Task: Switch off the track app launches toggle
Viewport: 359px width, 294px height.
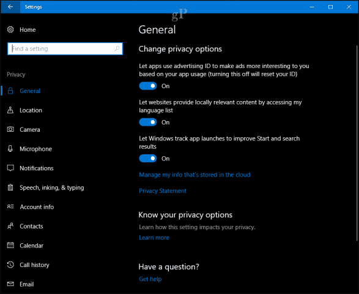Action: 148,159
